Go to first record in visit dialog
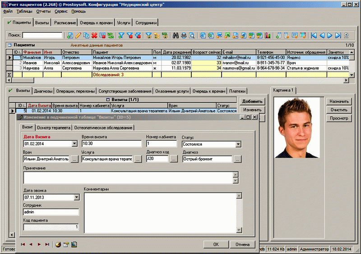Screen dimensions: 361x254 click(x=23, y=245)
